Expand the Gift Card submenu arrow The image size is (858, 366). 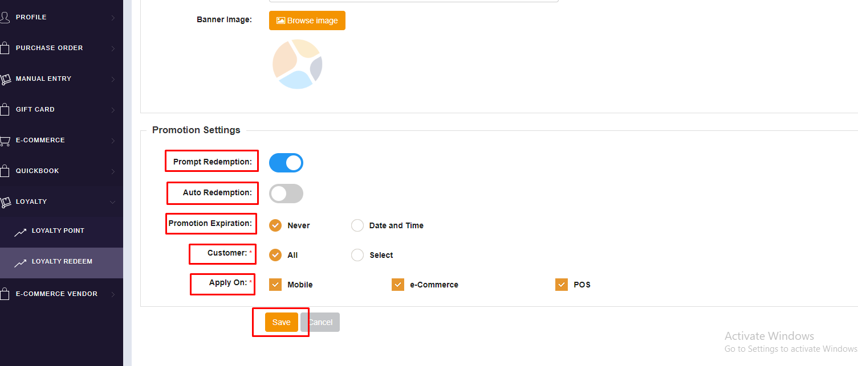112,110
